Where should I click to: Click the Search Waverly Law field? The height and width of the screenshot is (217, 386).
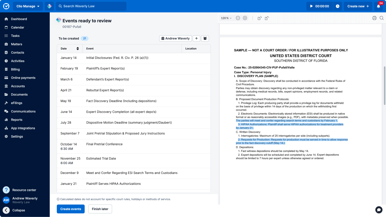91,6
